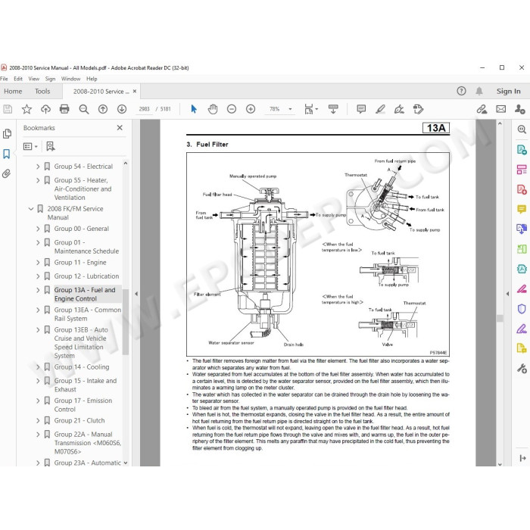Go to previous page arrow

click(x=103, y=109)
